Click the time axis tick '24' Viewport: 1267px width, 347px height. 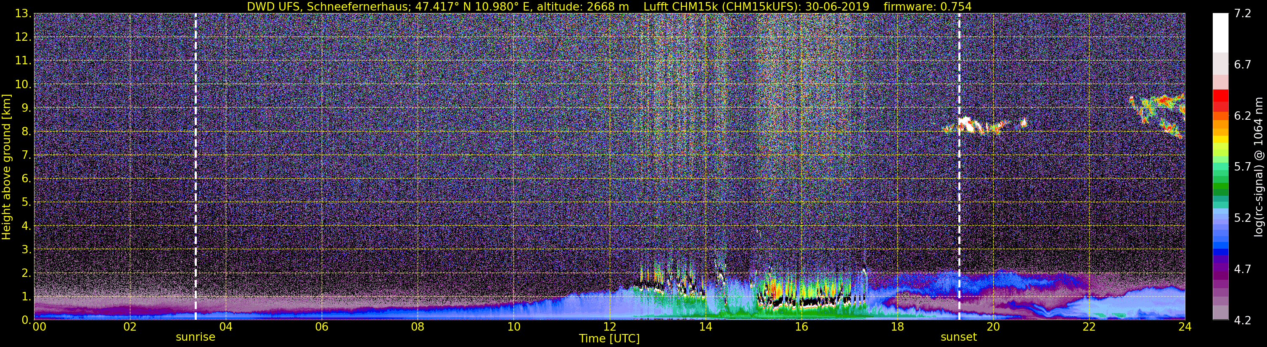pos(1185,327)
